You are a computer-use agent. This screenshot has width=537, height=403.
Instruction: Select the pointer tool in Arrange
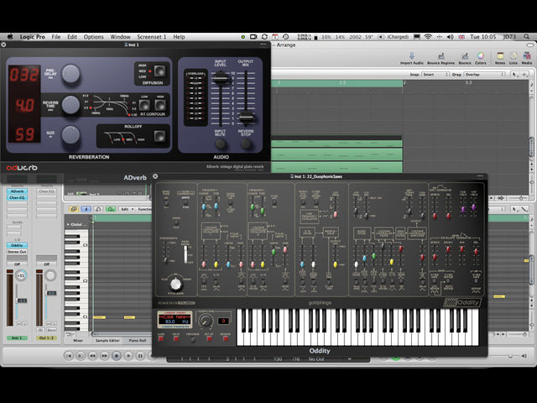coord(514,75)
